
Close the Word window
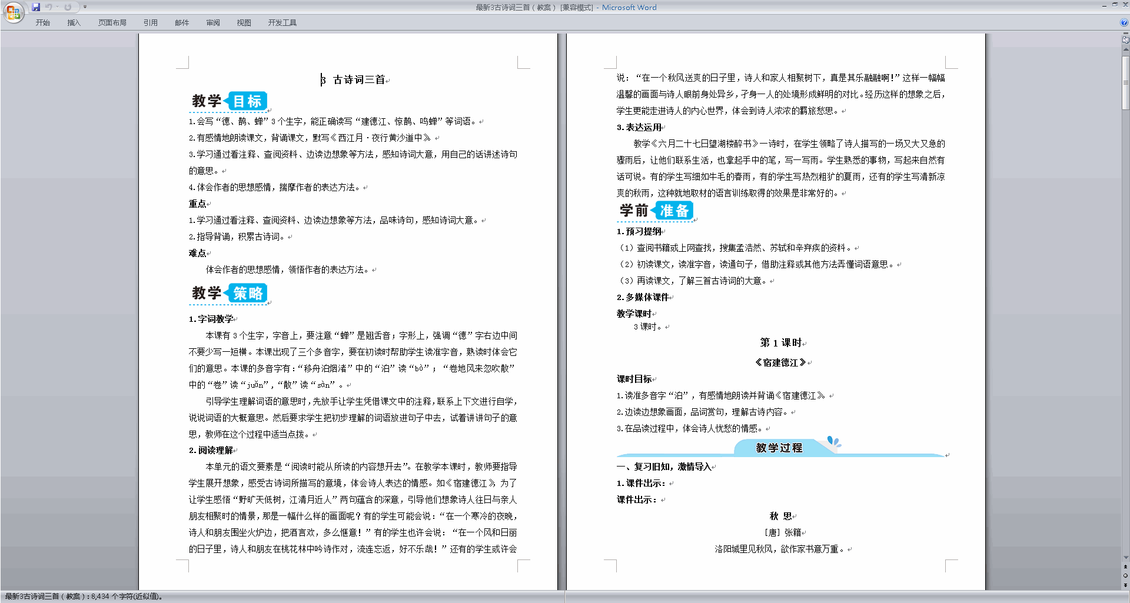[x=1125, y=5]
